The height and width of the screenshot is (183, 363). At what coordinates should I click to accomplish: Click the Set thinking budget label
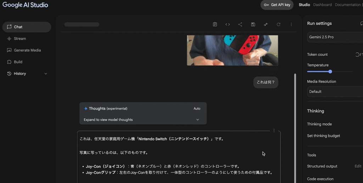coord(323,136)
